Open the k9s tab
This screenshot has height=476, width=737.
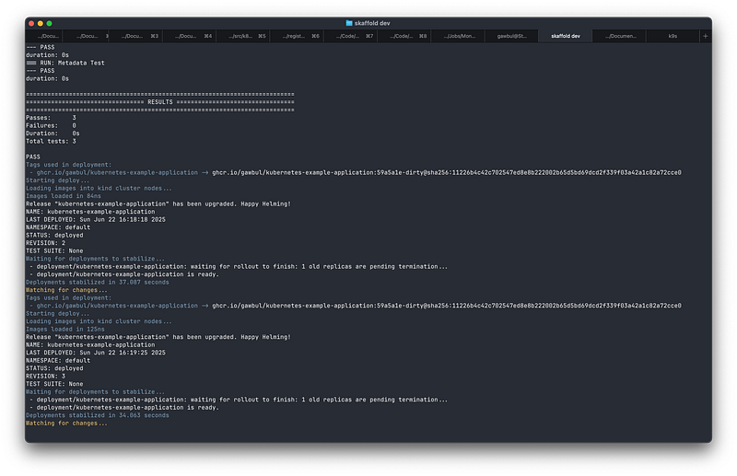click(x=672, y=36)
